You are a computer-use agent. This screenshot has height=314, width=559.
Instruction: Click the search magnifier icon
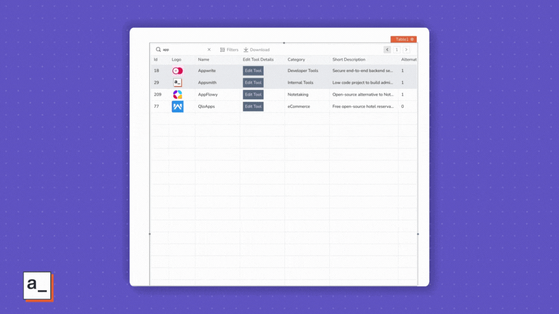pyautogui.click(x=158, y=50)
